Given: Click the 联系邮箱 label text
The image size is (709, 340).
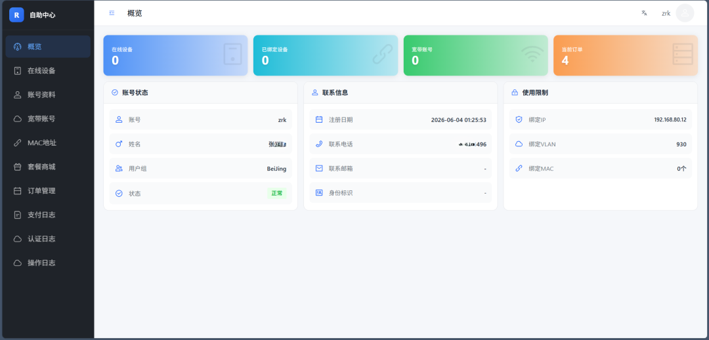Looking at the screenshot, I should pos(341,169).
